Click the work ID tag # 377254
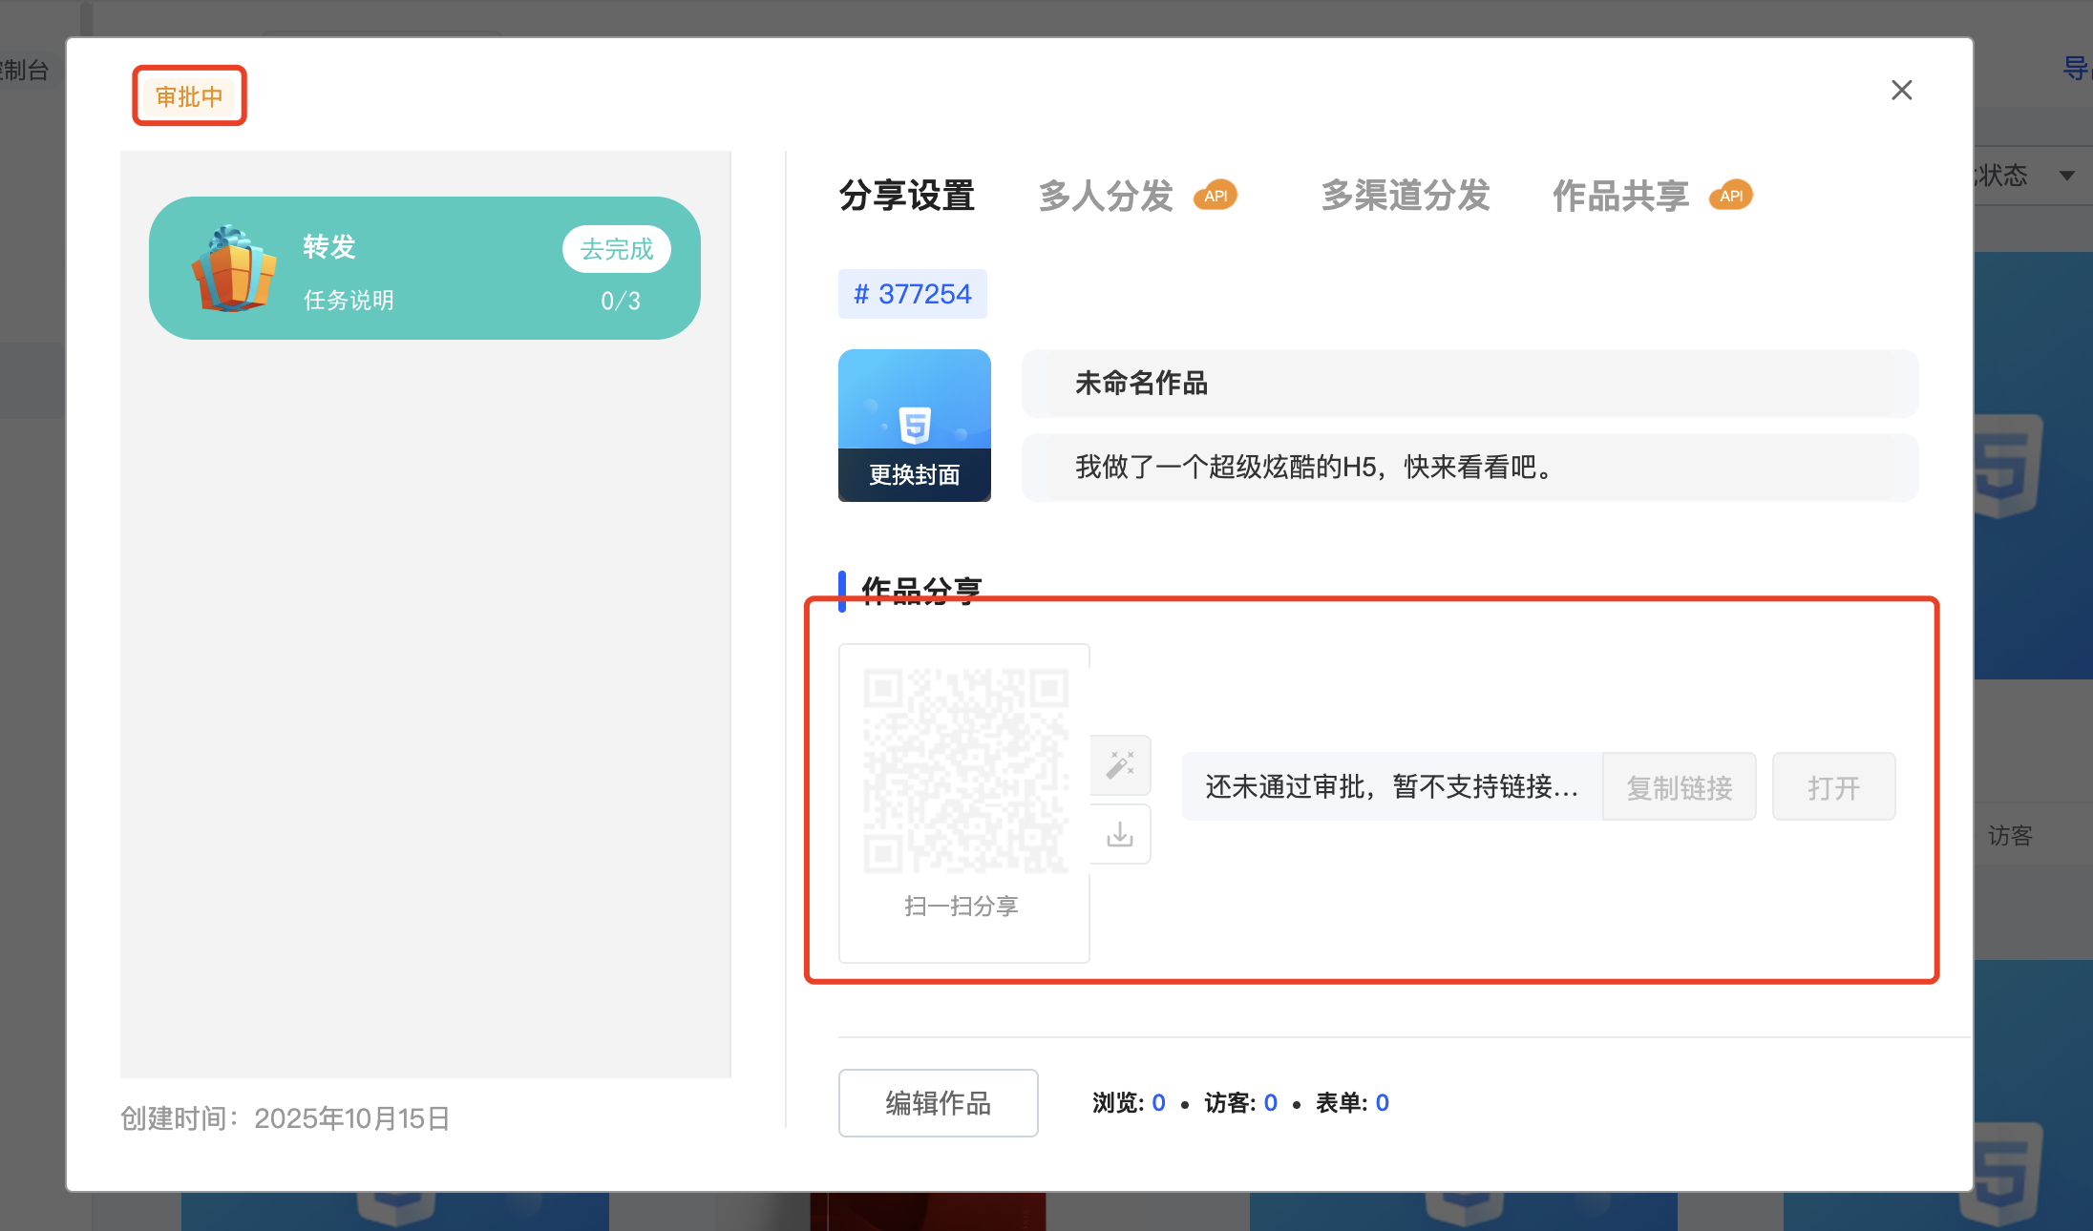 [912, 294]
